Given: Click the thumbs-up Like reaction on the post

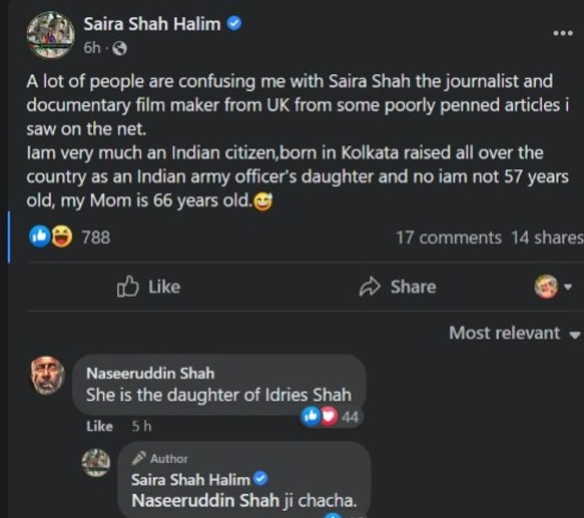Looking at the screenshot, I should coord(40,237).
